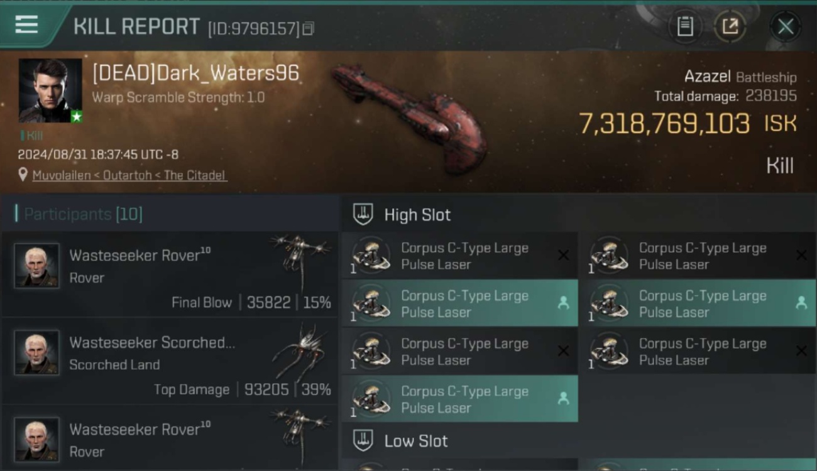Click the Low Slot shield icon
Image resolution: width=817 pixels, height=471 pixels.
pos(363,440)
